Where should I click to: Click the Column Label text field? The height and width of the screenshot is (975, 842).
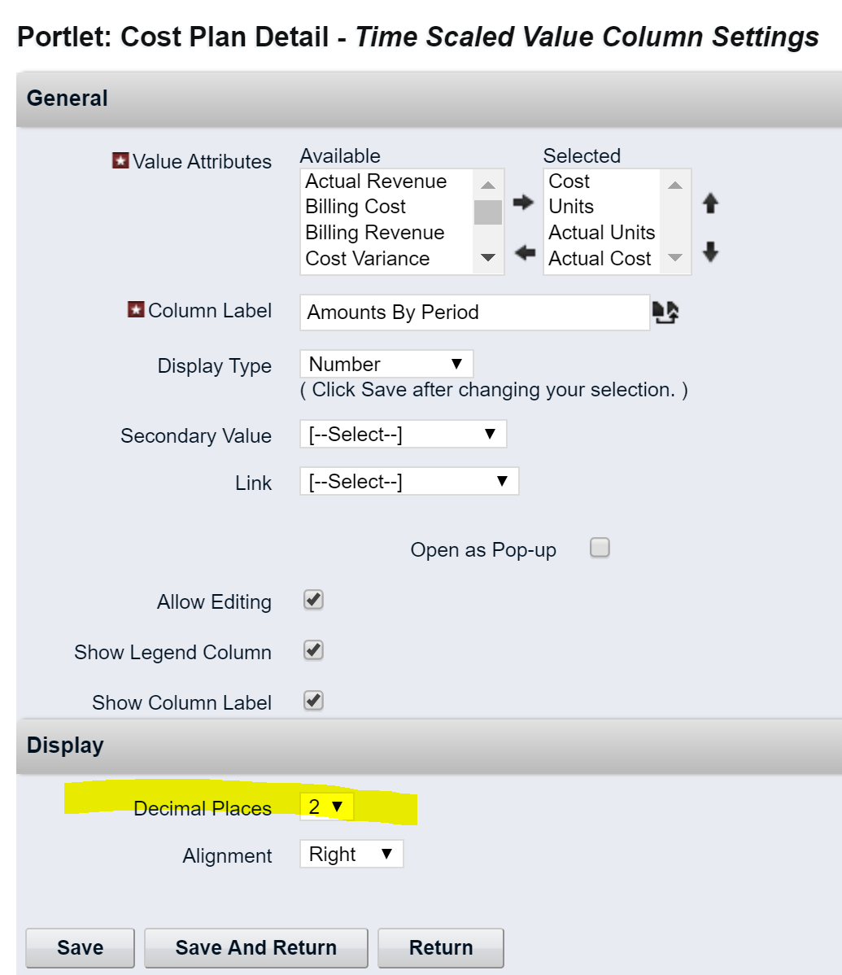coord(474,313)
